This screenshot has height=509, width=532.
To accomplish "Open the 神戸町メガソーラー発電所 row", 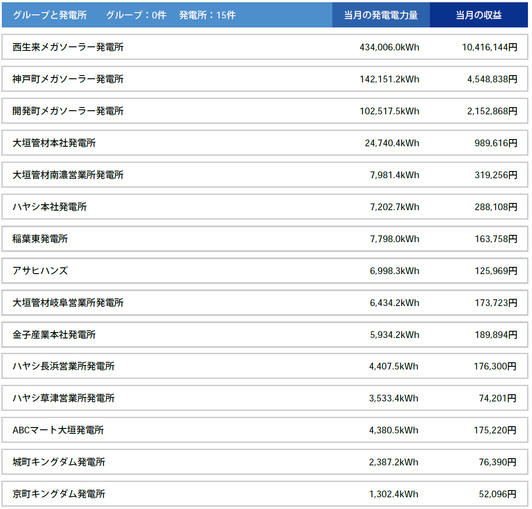I will (x=264, y=79).
